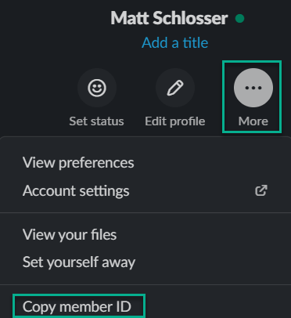Image resolution: width=291 pixels, height=318 pixels.
Task: Open View preferences from the menu
Action: pos(145,162)
